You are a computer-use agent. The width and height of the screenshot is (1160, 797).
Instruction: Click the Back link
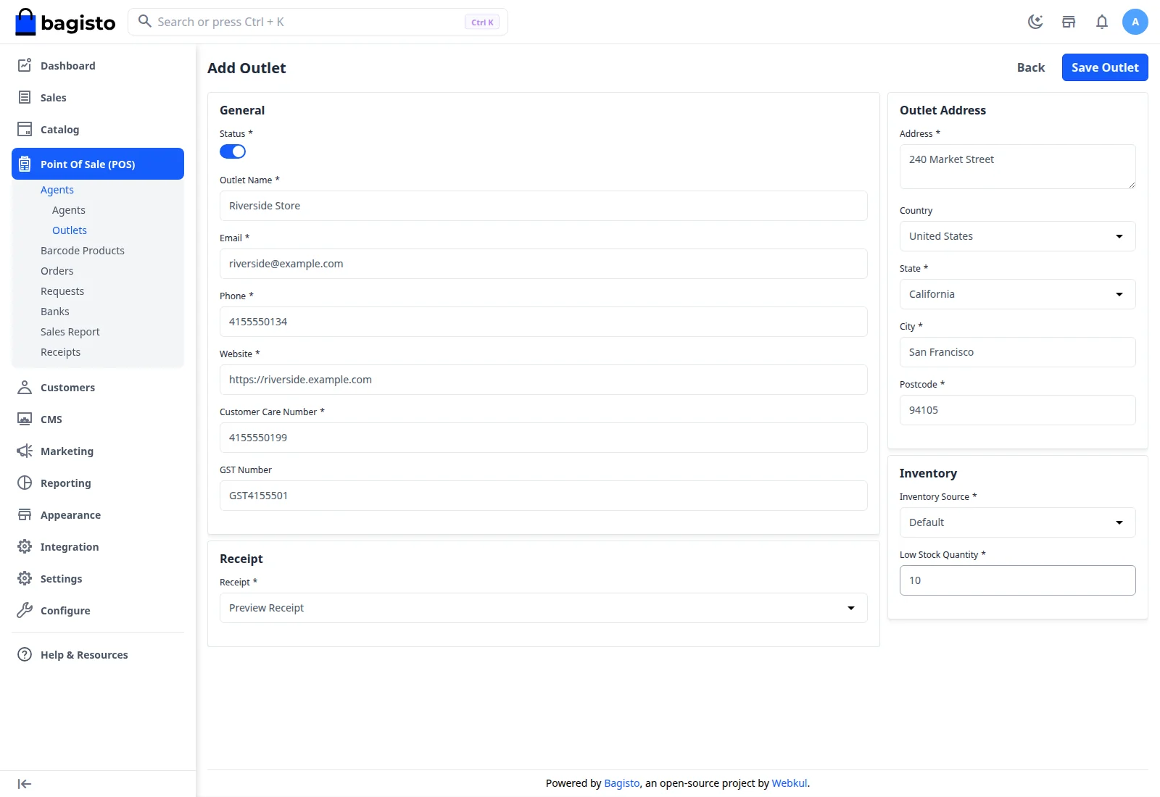coord(1031,67)
